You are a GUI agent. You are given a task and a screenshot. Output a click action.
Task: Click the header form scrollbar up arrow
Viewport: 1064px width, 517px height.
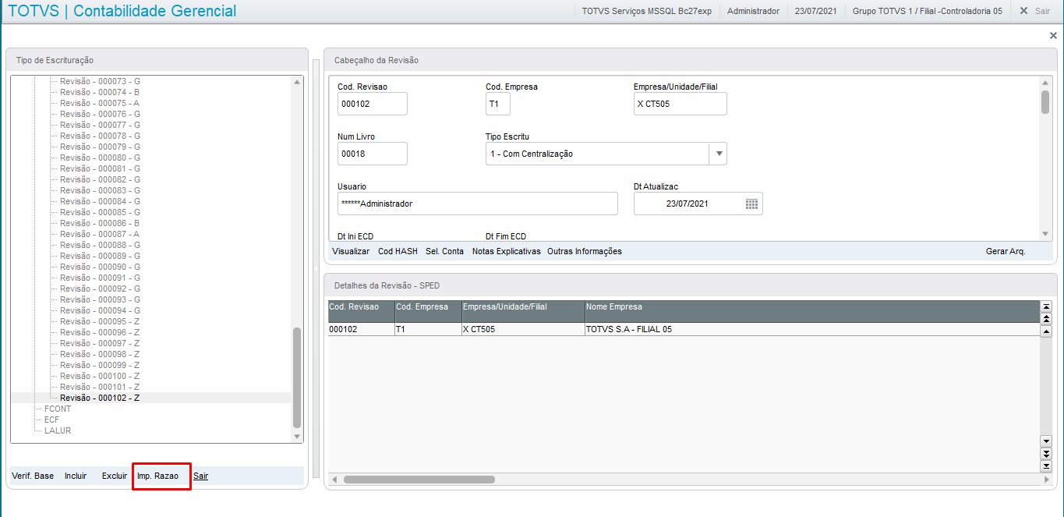coord(1045,83)
